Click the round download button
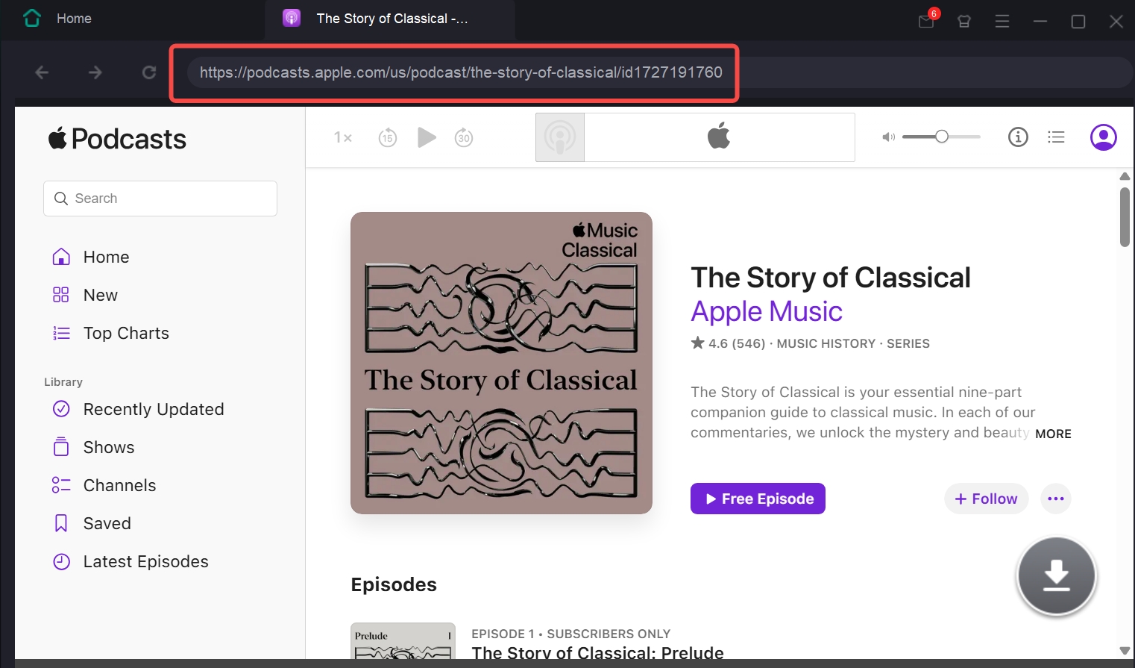The height and width of the screenshot is (668, 1135). [1056, 575]
